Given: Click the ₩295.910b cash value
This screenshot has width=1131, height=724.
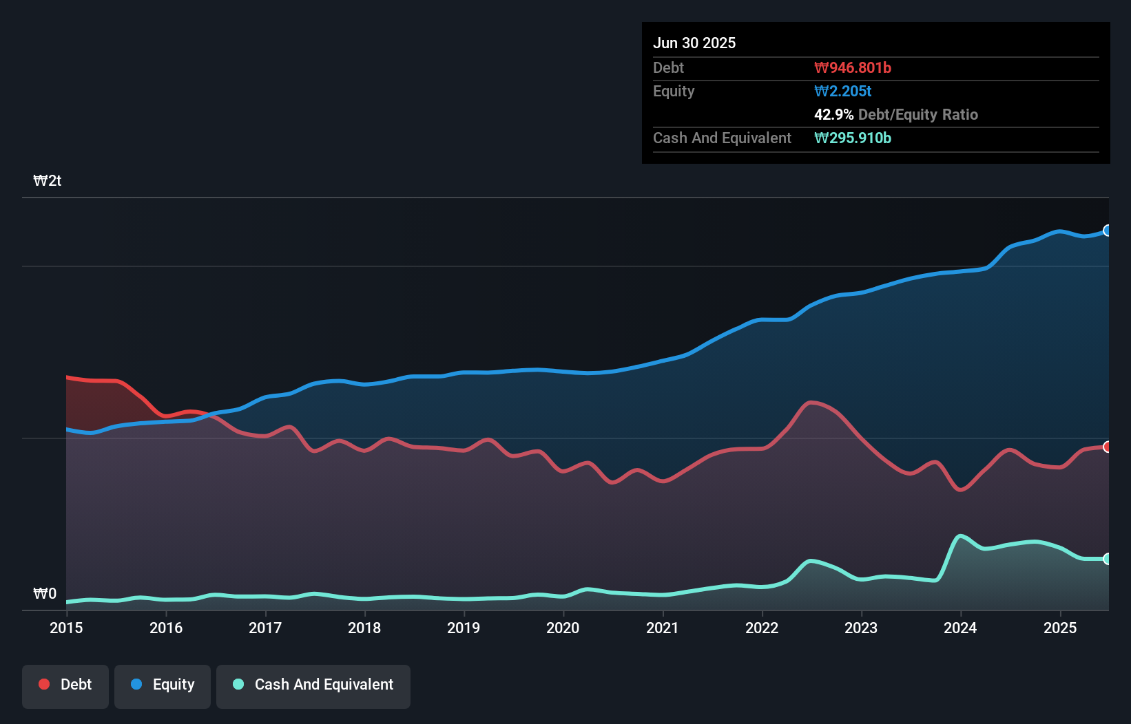Looking at the screenshot, I should pyautogui.click(x=853, y=138).
